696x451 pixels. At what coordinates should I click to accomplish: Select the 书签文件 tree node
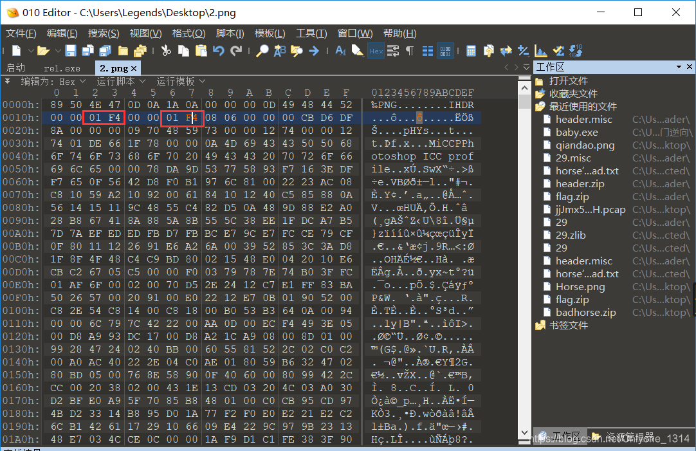pyautogui.click(x=568, y=326)
